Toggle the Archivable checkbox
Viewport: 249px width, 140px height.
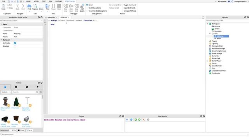pos(15,43)
